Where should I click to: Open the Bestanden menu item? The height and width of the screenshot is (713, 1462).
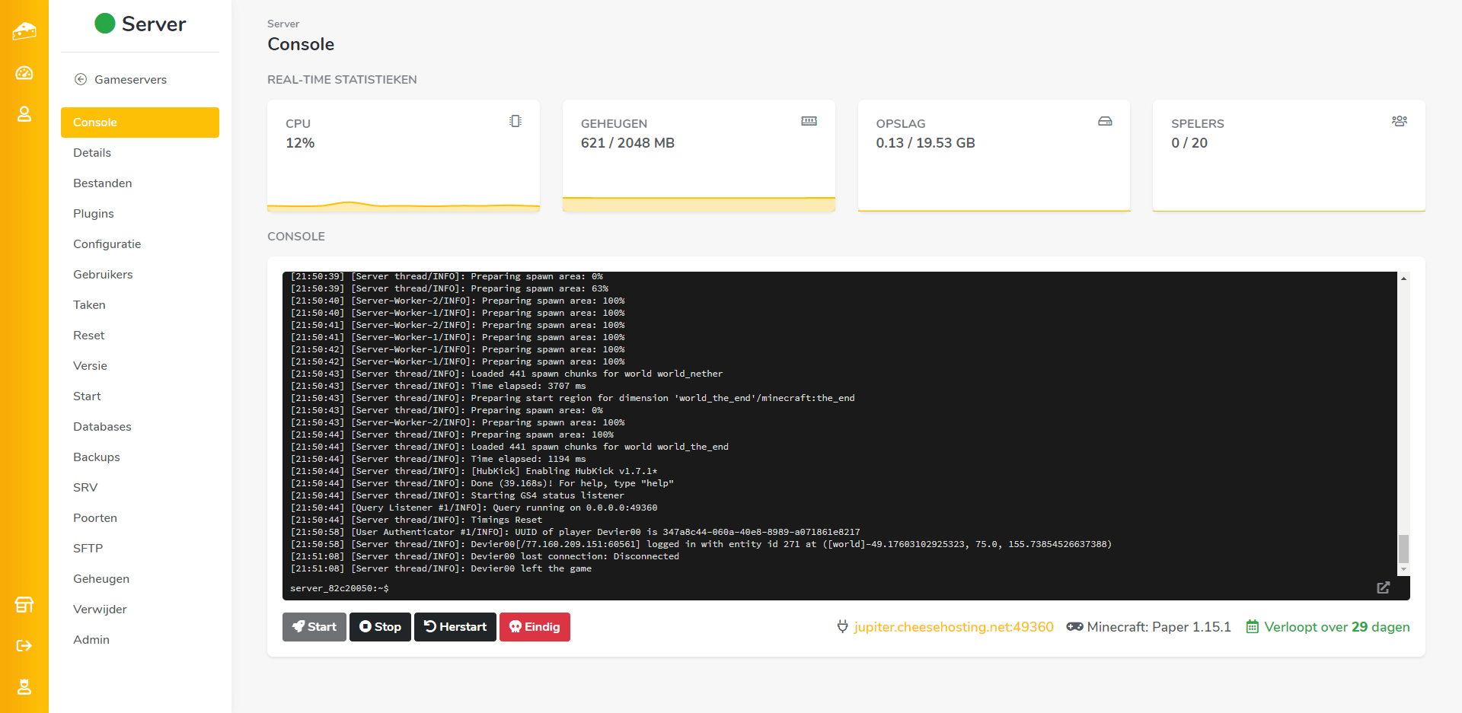click(x=103, y=183)
